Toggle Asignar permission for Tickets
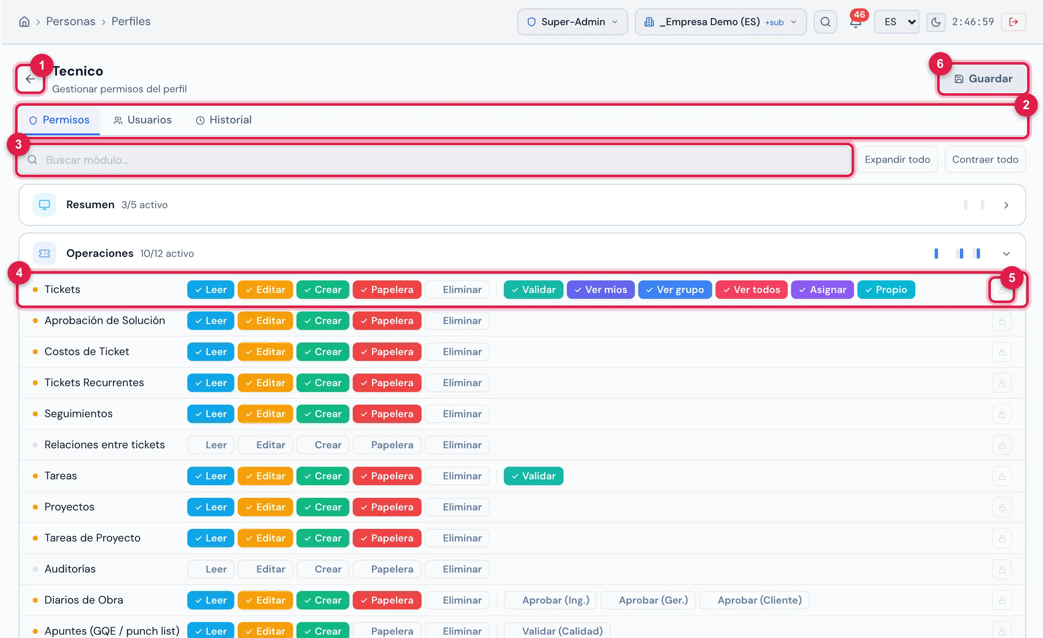Viewport: 1043px width, 638px height. (822, 290)
